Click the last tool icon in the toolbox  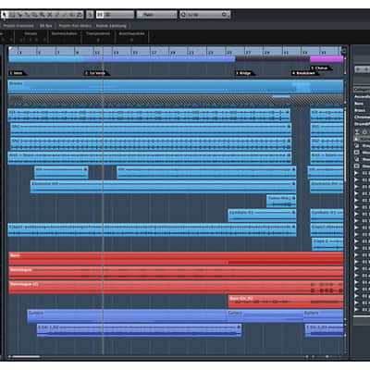click(80, 15)
